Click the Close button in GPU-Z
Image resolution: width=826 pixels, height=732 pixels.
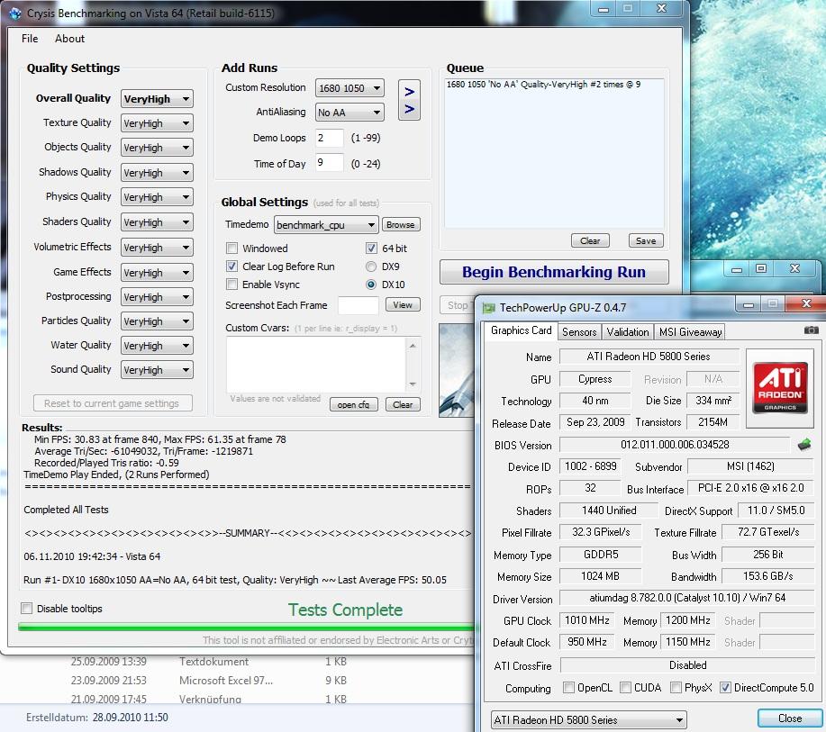pyautogui.click(x=790, y=718)
